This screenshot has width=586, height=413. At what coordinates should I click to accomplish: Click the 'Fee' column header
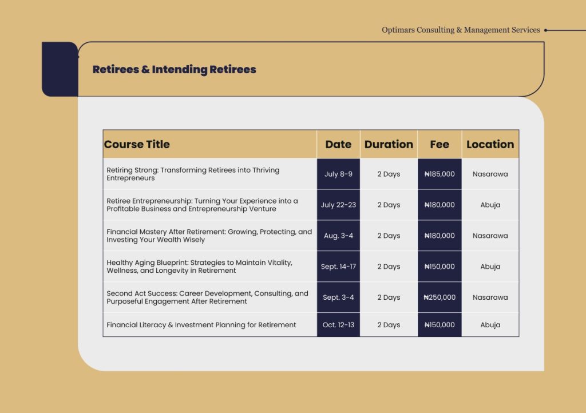[439, 145]
